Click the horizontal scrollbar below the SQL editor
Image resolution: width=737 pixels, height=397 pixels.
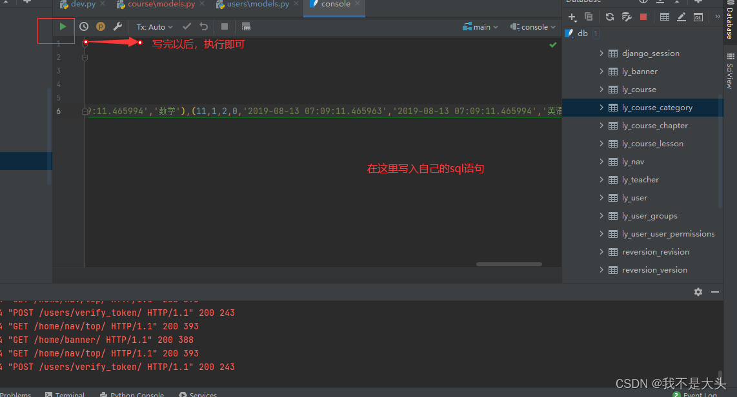coord(509,264)
